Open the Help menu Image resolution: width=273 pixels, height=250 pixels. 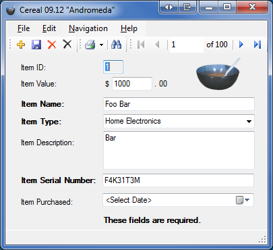(129, 28)
